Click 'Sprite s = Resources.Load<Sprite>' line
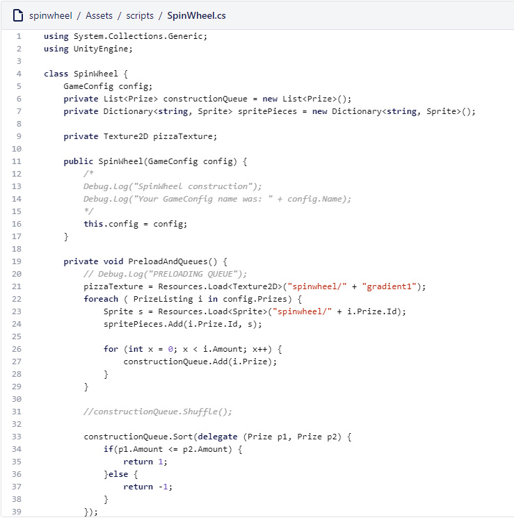The image size is (514, 520). click(255, 311)
